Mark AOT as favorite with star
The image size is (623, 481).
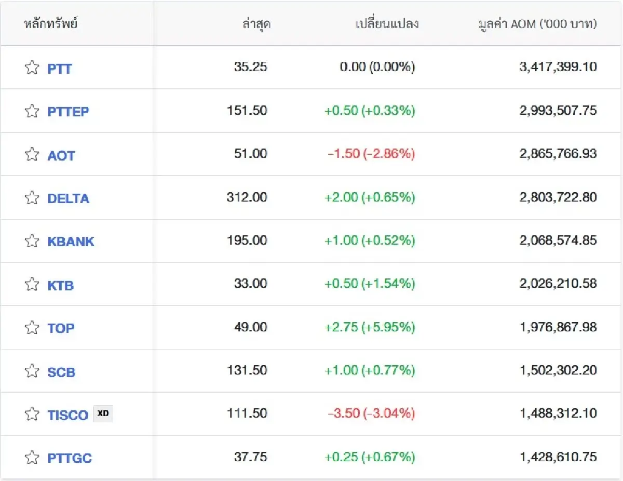point(32,154)
